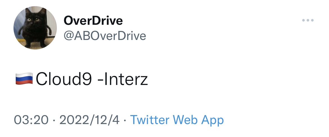Click the letter O in OverDrive name
329x137 pixels.
[x=68, y=21]
